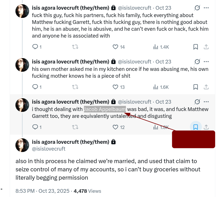Bookmark the tweet about his own mother
This screenshot has height=197, width=221.
pos(196,87)
